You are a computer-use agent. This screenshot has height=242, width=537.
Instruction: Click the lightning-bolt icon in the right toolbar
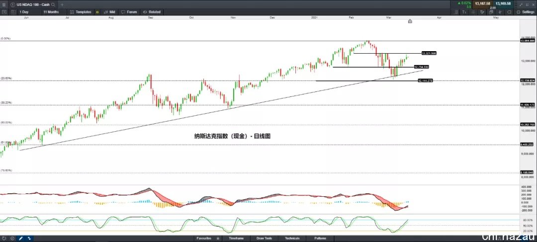point(500,12)
